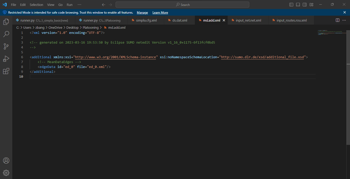Click the Search command center box
The height and width of the screenshot is (179, 350).
point(182,5)
